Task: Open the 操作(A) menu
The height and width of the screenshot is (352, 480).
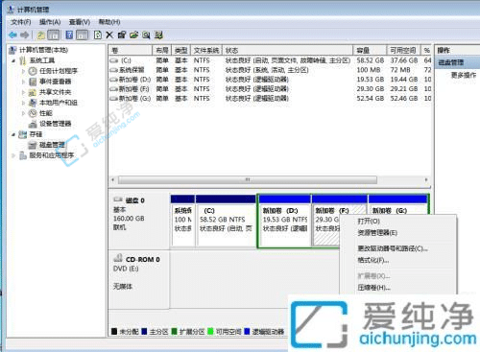Action: (x=50, y=22)
